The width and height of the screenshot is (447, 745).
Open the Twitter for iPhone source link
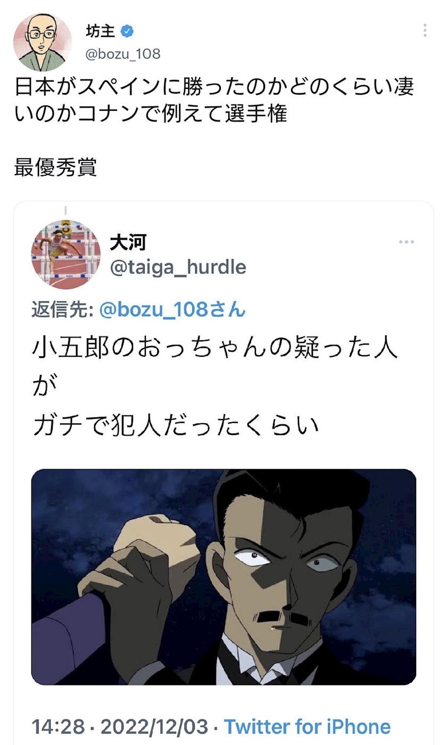click(307, 726)
